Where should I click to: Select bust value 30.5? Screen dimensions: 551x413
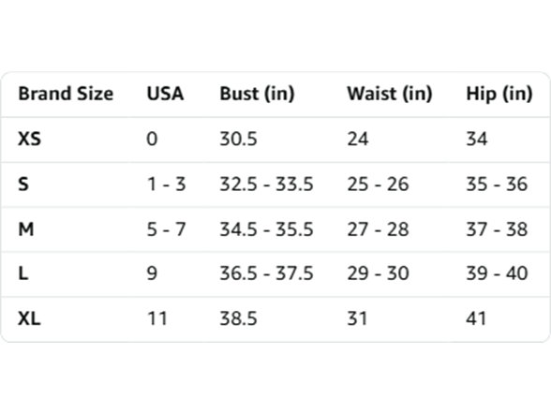pyautogui.click(x=239, y=139)
